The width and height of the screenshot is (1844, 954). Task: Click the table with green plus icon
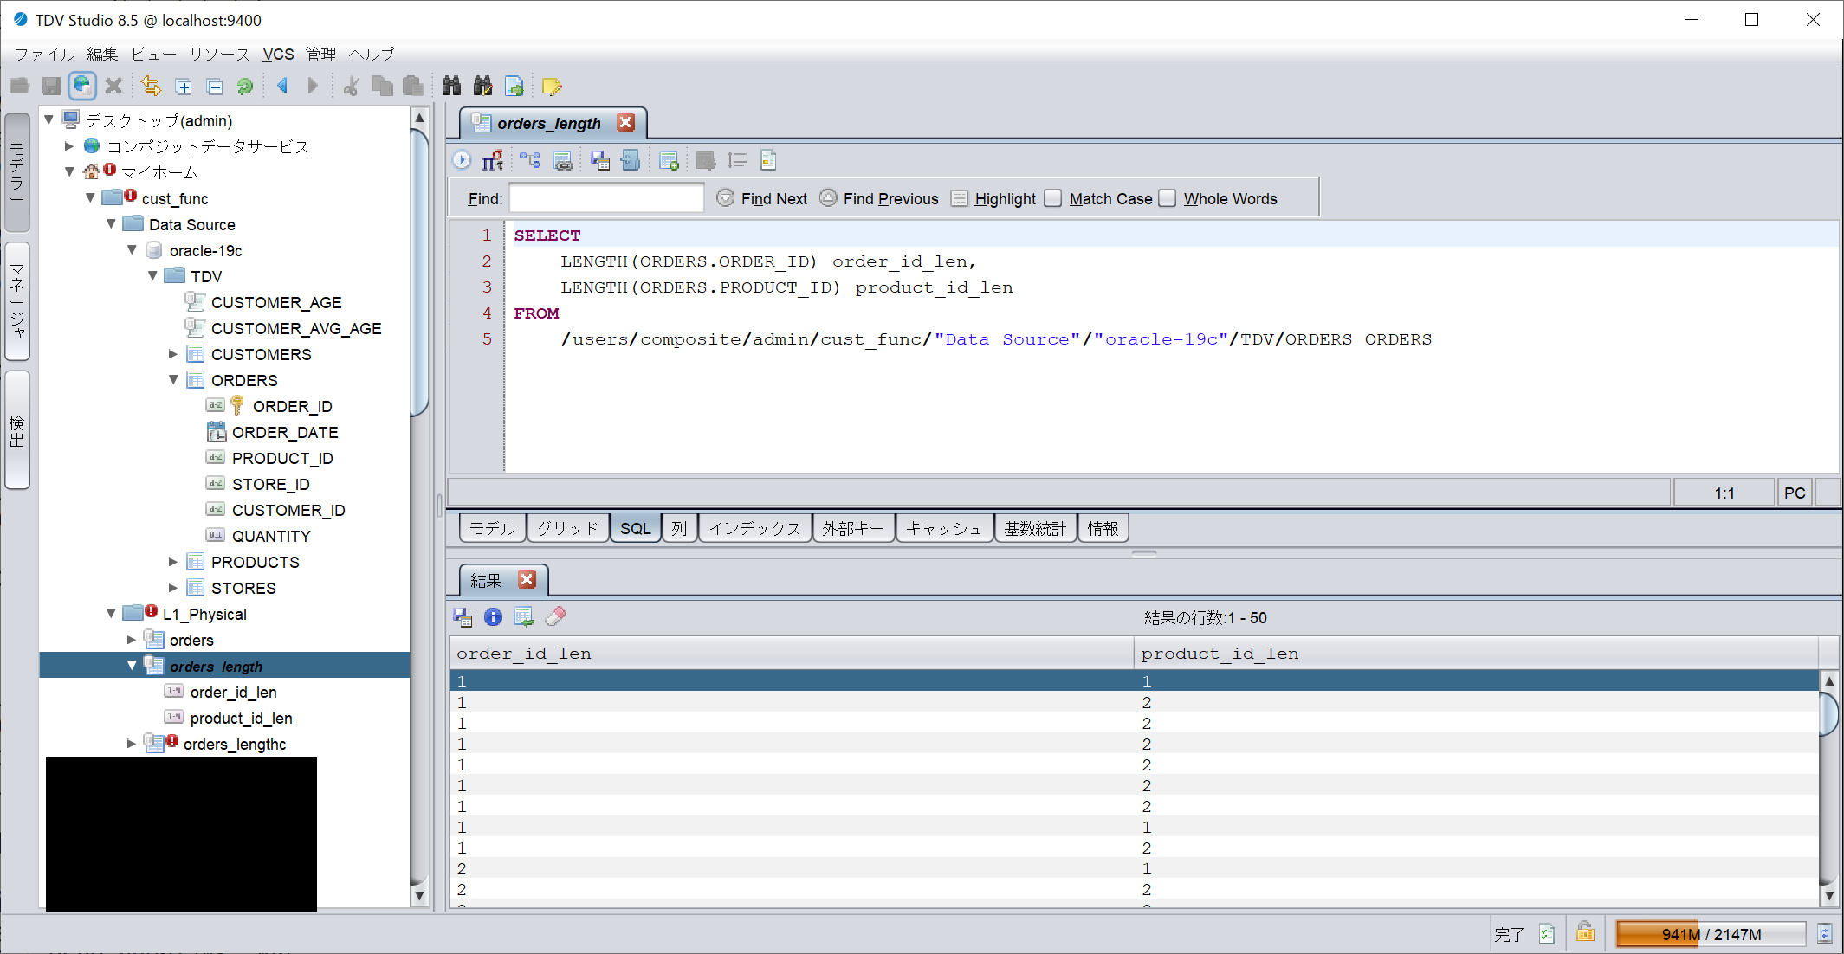tap(669, 160)
